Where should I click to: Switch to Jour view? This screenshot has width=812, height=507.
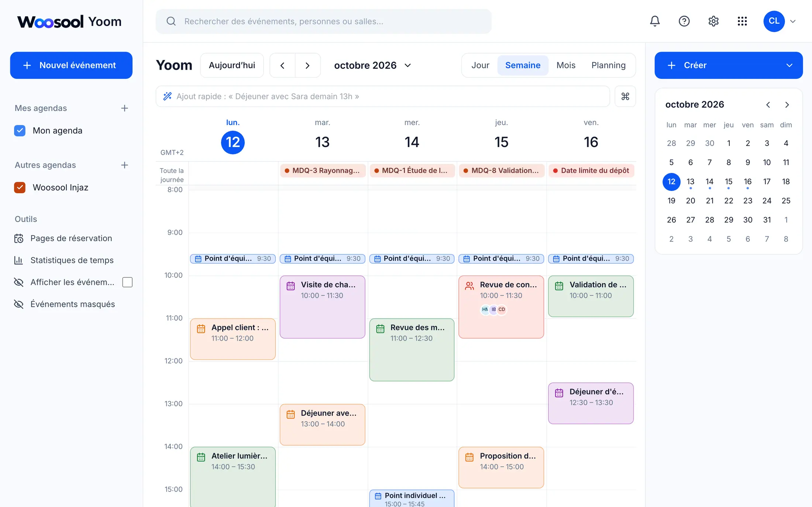point(480,65)
